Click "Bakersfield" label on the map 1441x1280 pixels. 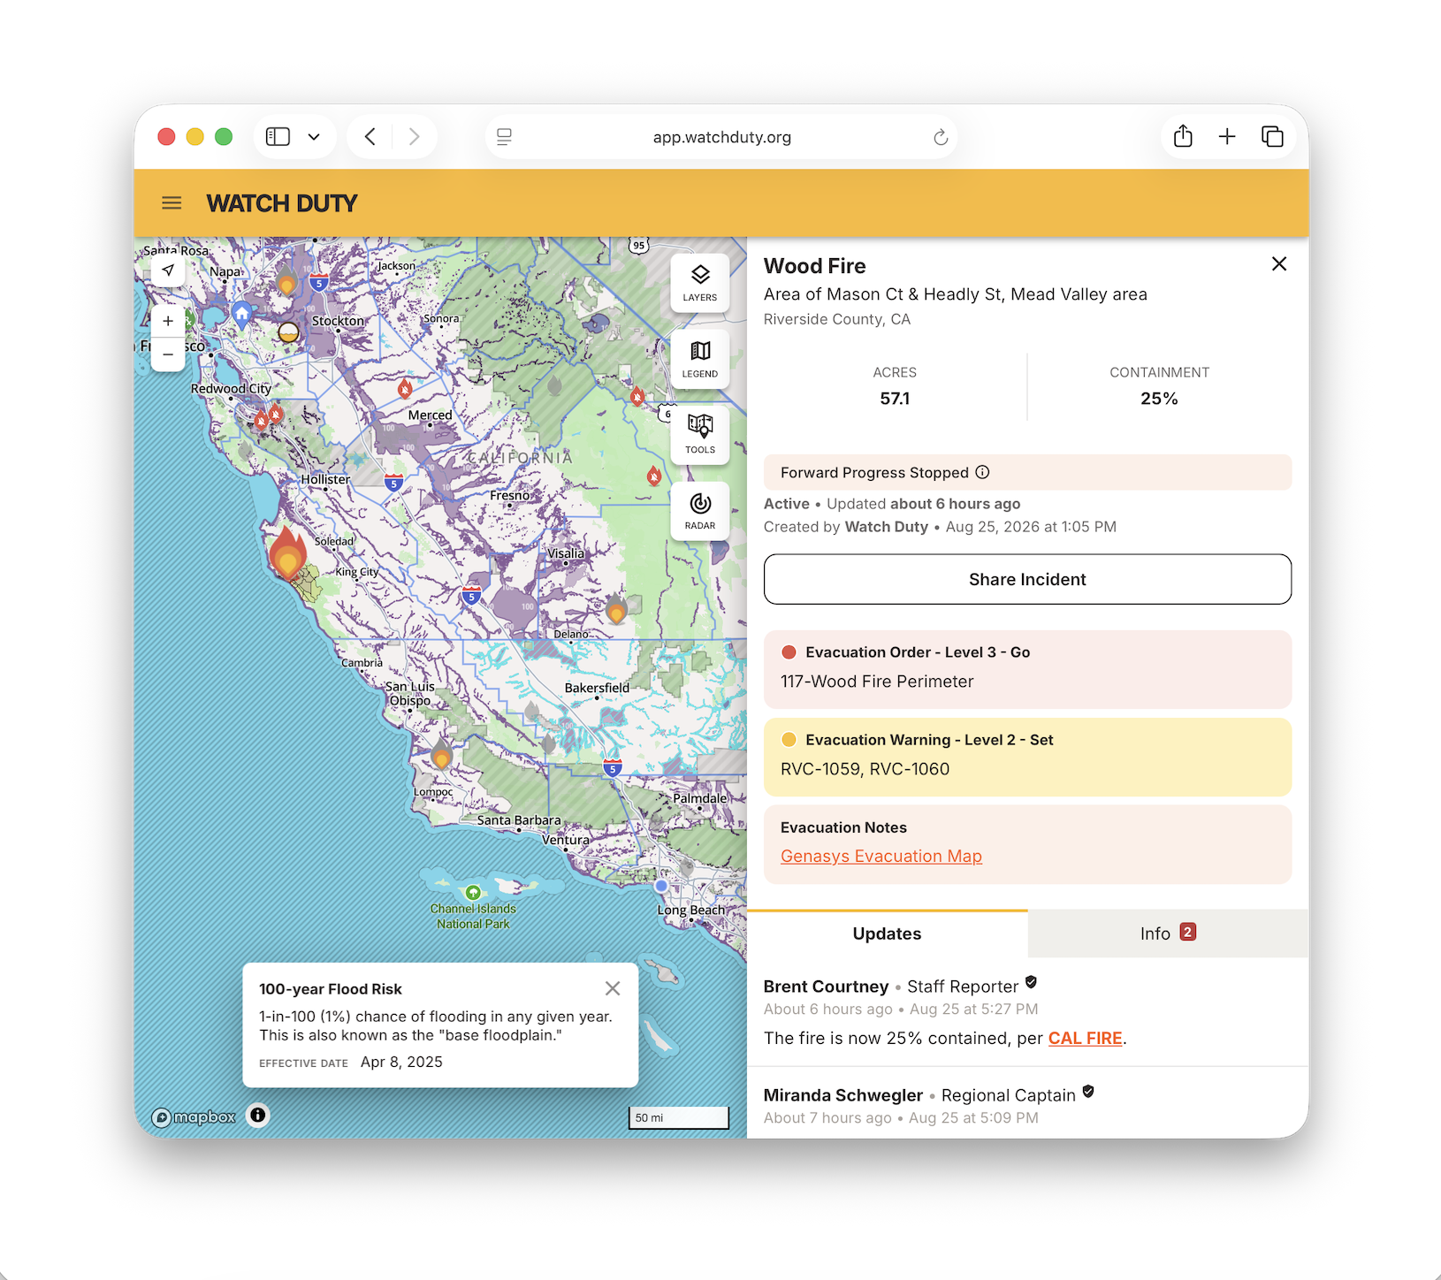597,688
